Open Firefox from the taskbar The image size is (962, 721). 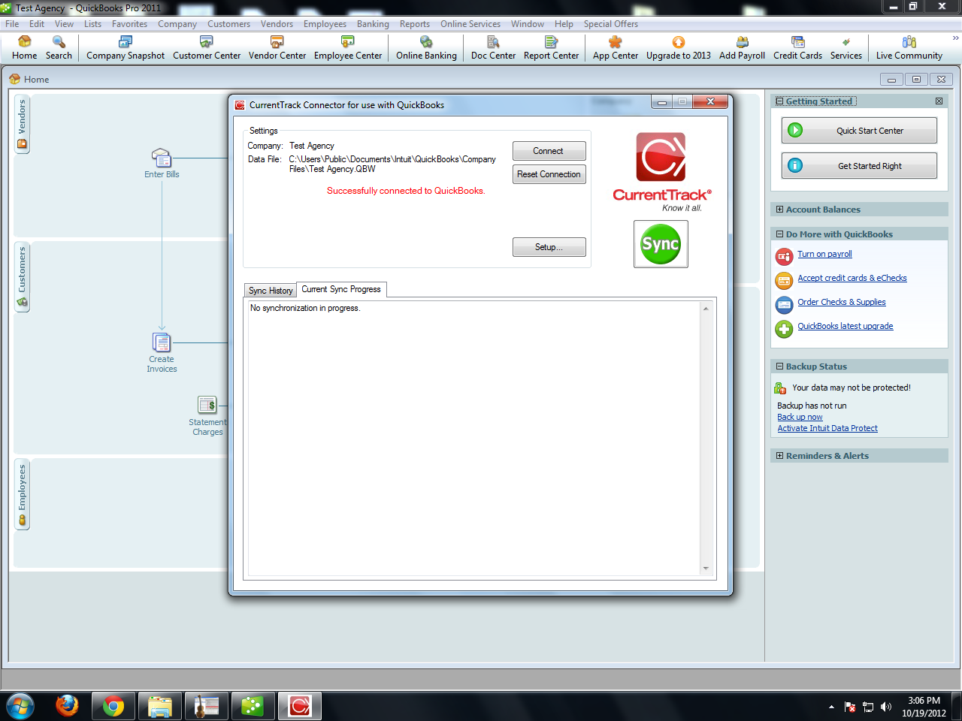pos(68,706)
